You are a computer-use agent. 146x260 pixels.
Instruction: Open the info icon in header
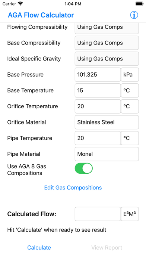(134, 15)
